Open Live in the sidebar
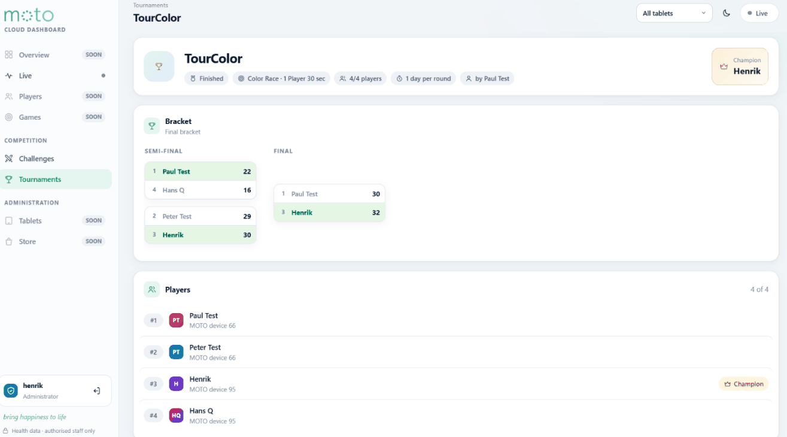Viewport: 787px width, 437px height. point(56,76)
